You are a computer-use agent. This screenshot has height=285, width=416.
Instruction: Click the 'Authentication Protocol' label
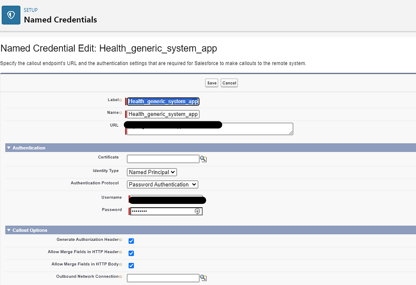95,183
